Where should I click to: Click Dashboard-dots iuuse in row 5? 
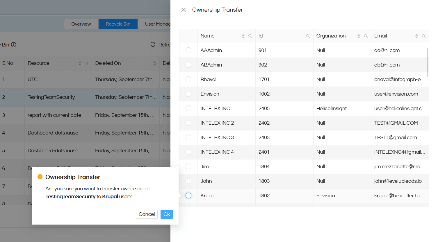(x=53, y=150)
